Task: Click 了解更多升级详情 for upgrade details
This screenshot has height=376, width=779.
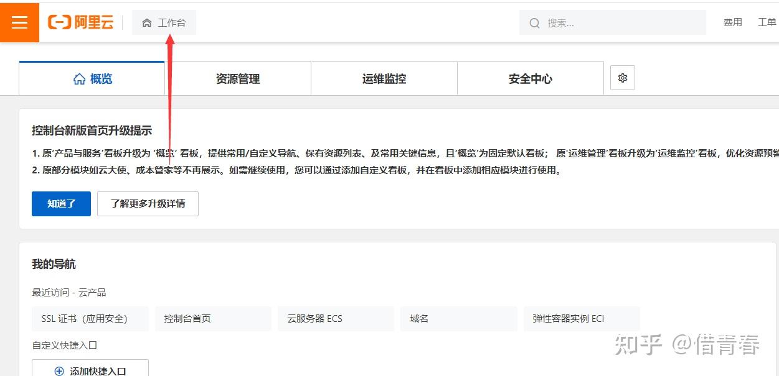Action: (x=148, y=203)
